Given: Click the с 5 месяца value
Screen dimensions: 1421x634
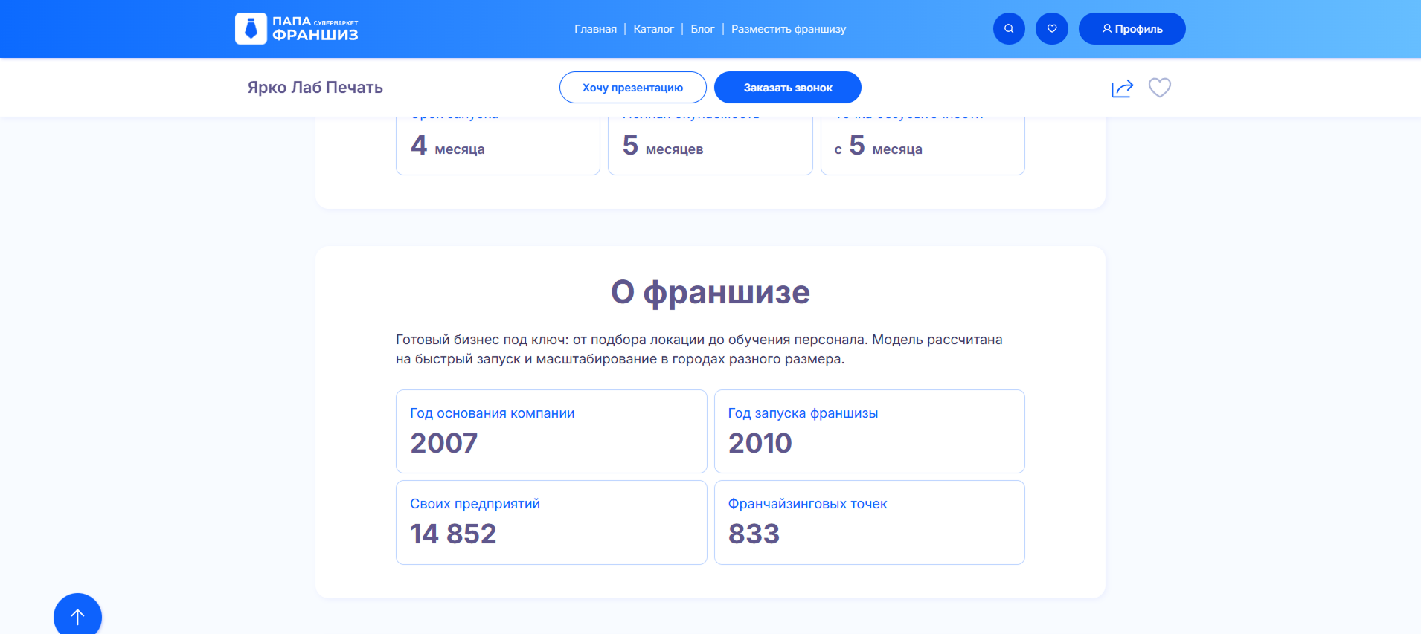Looking at the screenshot, I should (879, 146).
